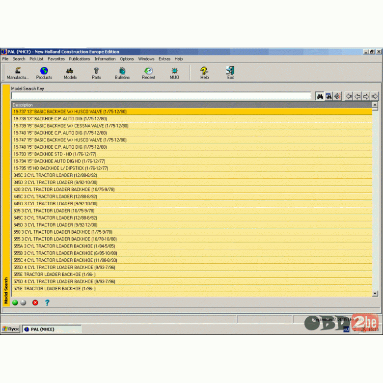
Task: Select row 555C 4 CYL TRACTOR LOADER BACKHOE
Action: pyautogui.click(x=191, y=260)
